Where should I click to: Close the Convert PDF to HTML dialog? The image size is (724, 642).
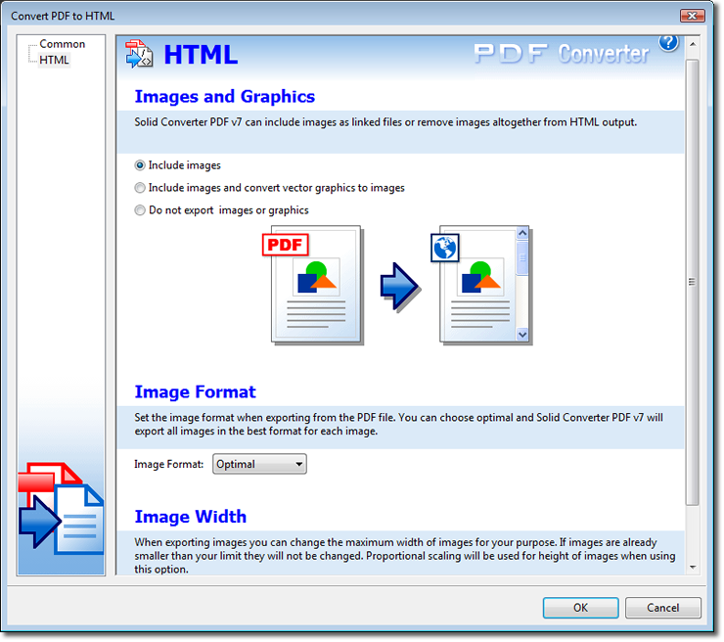coord(692,16)
